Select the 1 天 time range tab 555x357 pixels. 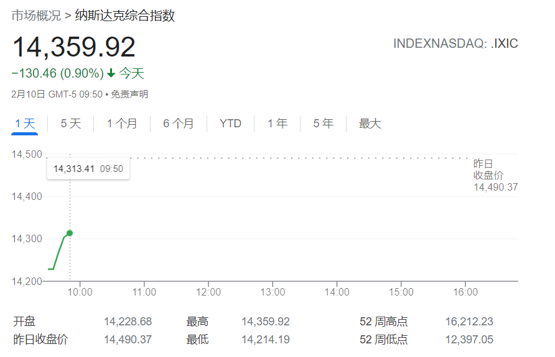(25, 124)
